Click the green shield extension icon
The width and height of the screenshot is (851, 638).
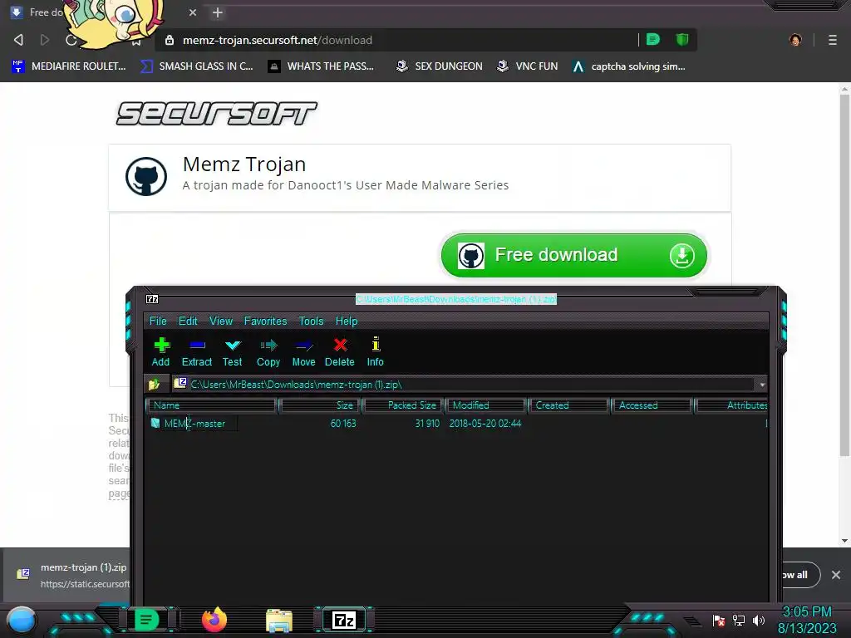pos(681,39)
